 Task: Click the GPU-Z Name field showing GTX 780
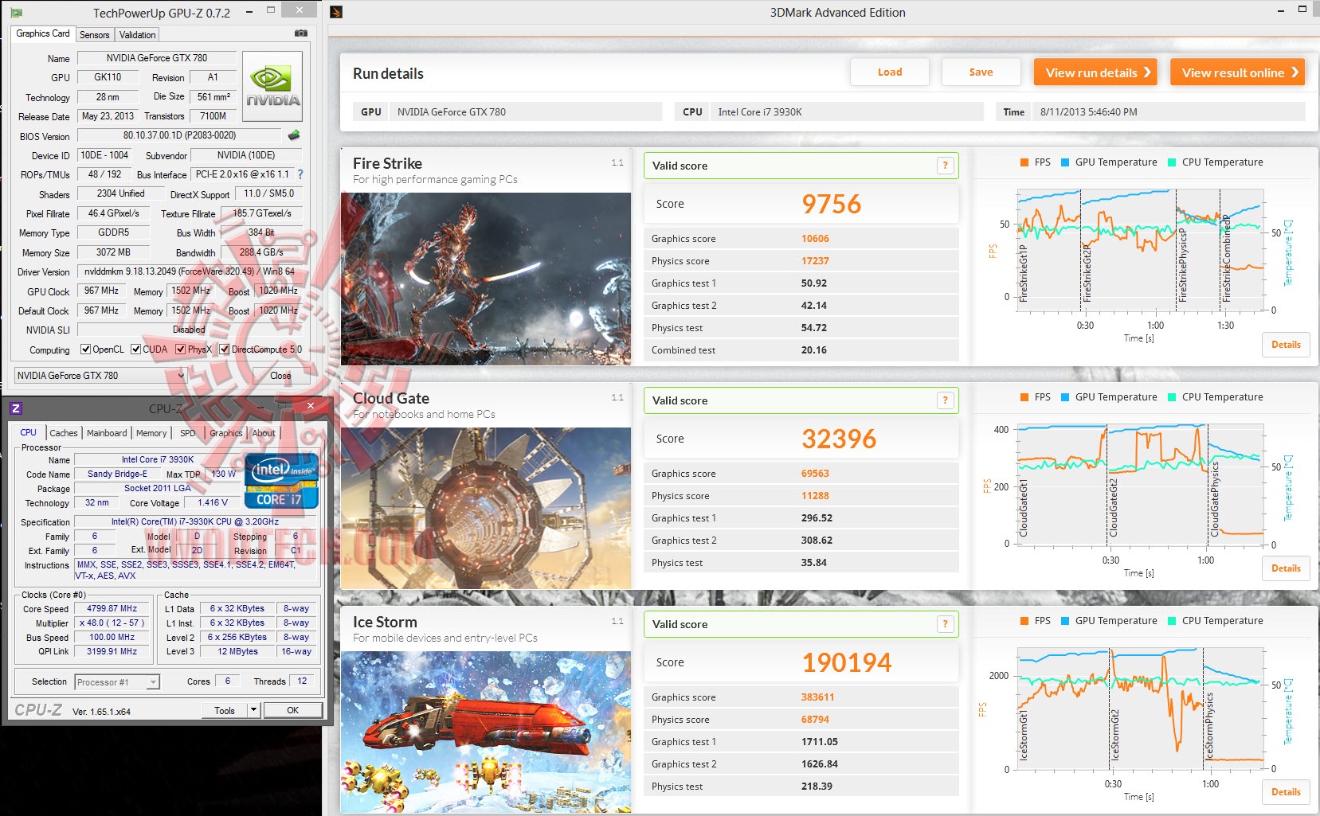click(156, 58)
